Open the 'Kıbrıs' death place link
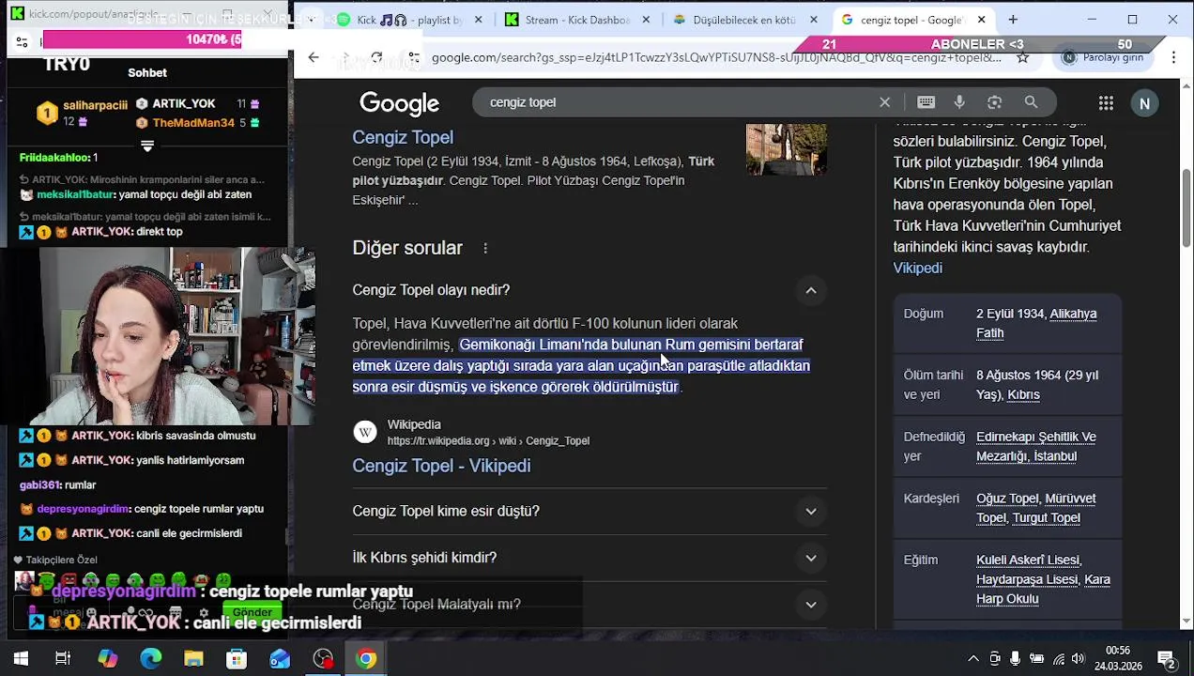The height and width of the screenshot is (676, 1194). point(1023,395)
